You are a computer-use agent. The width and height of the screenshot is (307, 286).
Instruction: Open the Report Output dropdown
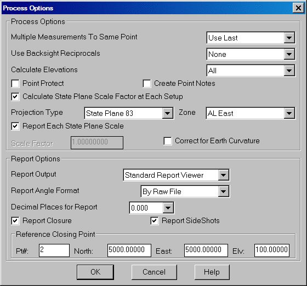coord(176,175)
